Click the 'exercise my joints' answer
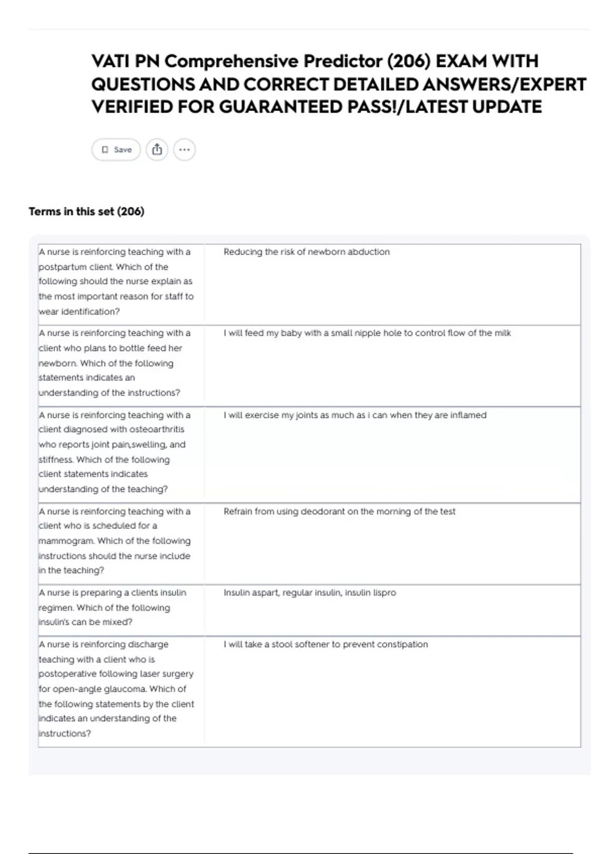Viewport: 602px width, 854px height. click(355, 415)
